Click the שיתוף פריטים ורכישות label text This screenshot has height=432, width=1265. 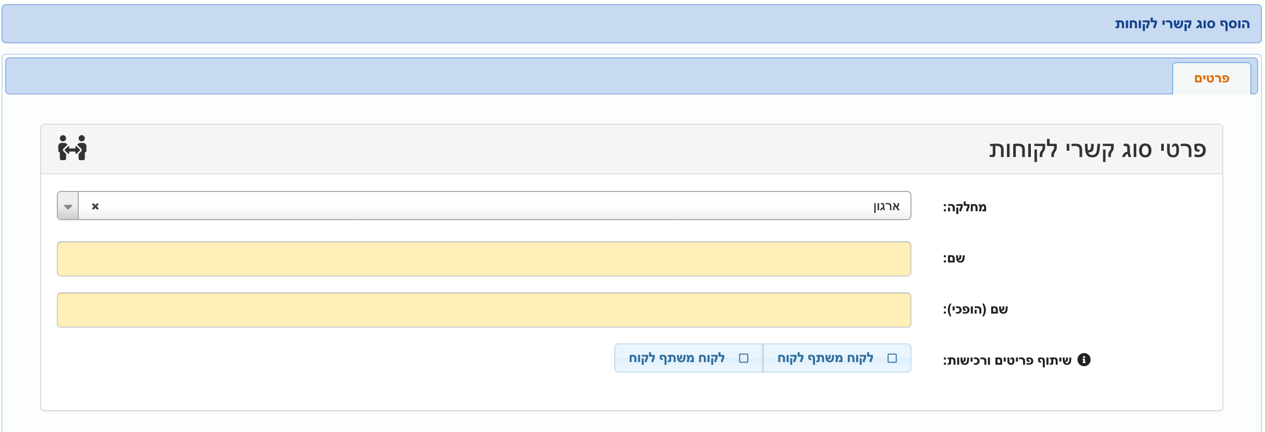[x=1007, y=360]
